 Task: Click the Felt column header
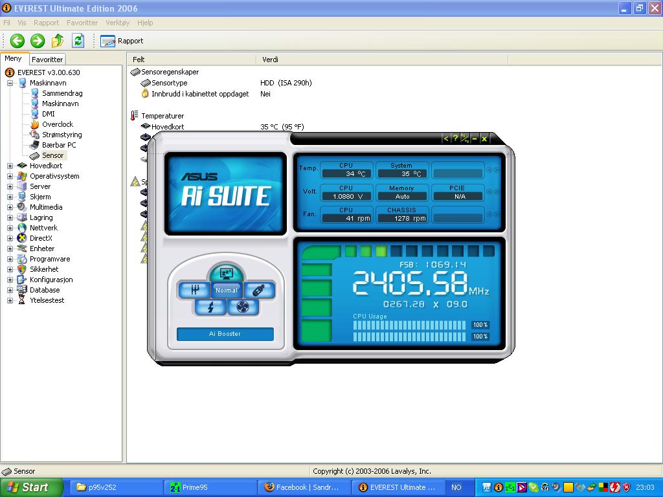click(x=192, y=60)
